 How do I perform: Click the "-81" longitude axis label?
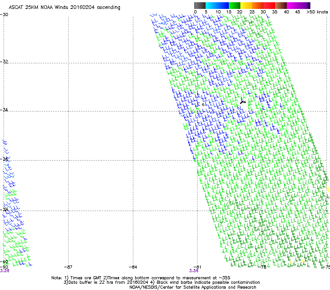click(198, 267)
